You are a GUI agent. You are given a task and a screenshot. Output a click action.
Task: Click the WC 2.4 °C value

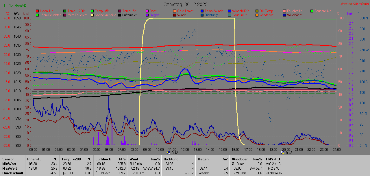click(273, 164)
